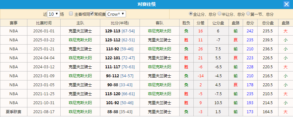
Task: Click away team 克里夫兰骑士 in 2024-04-04 row
Action: click(160, 58)
